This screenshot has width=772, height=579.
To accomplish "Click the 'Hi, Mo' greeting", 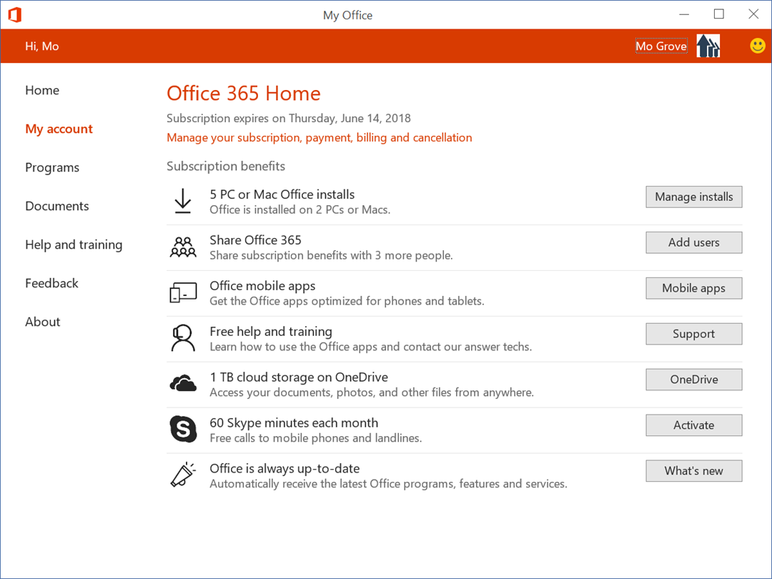I will [42, 46].
